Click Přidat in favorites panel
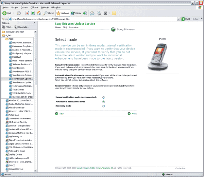 pos(7,27)
